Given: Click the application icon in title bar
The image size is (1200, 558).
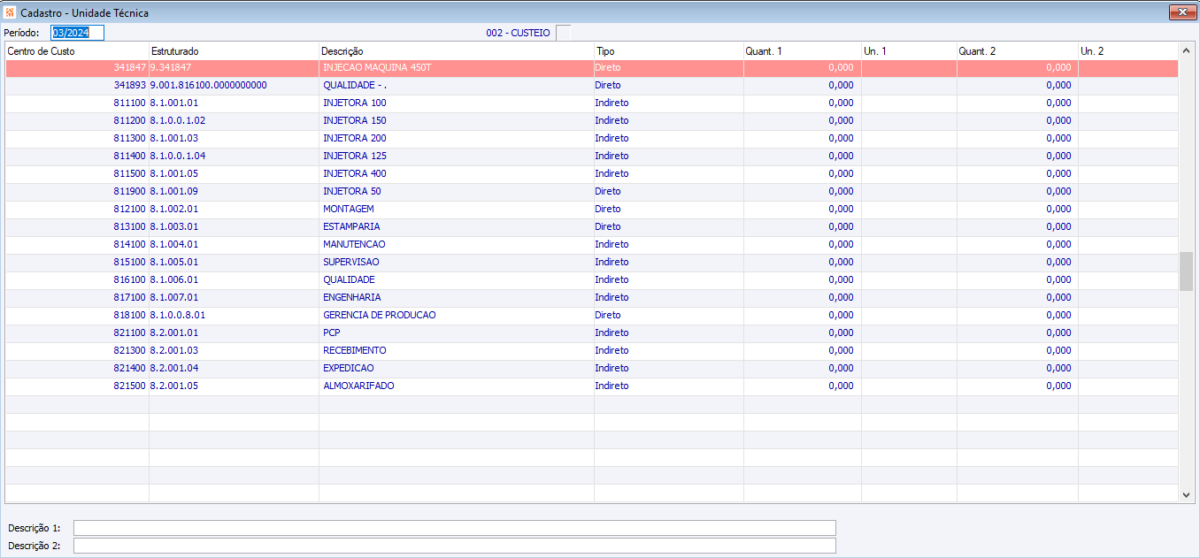Looking at the screenshot, I should coord(10,12).
